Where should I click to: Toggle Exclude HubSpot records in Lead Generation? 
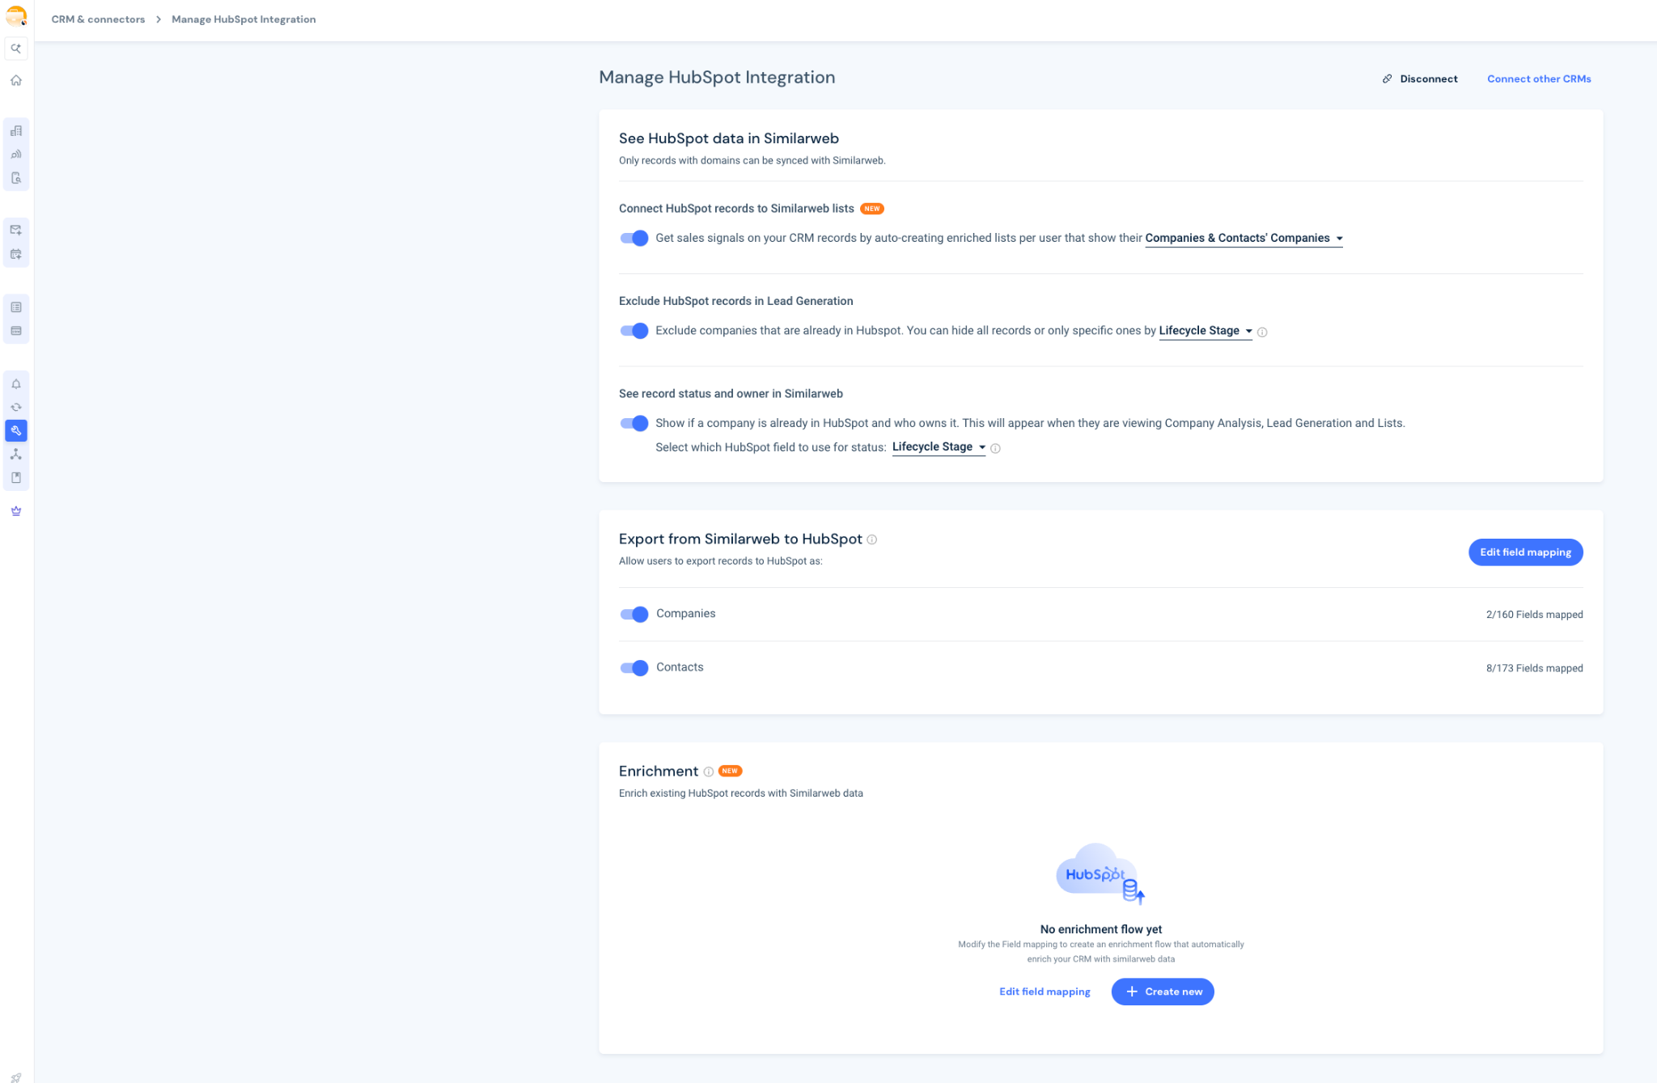(634, 331)
